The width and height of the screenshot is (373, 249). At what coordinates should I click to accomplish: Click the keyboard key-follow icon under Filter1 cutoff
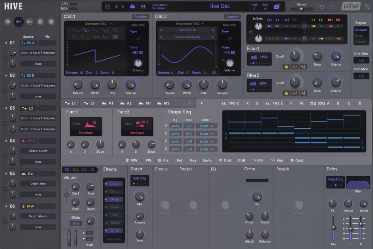286,66
